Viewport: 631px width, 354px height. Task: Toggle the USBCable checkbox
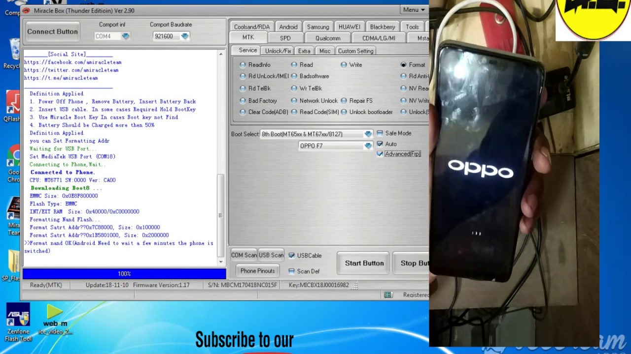[x=305, y=256]
